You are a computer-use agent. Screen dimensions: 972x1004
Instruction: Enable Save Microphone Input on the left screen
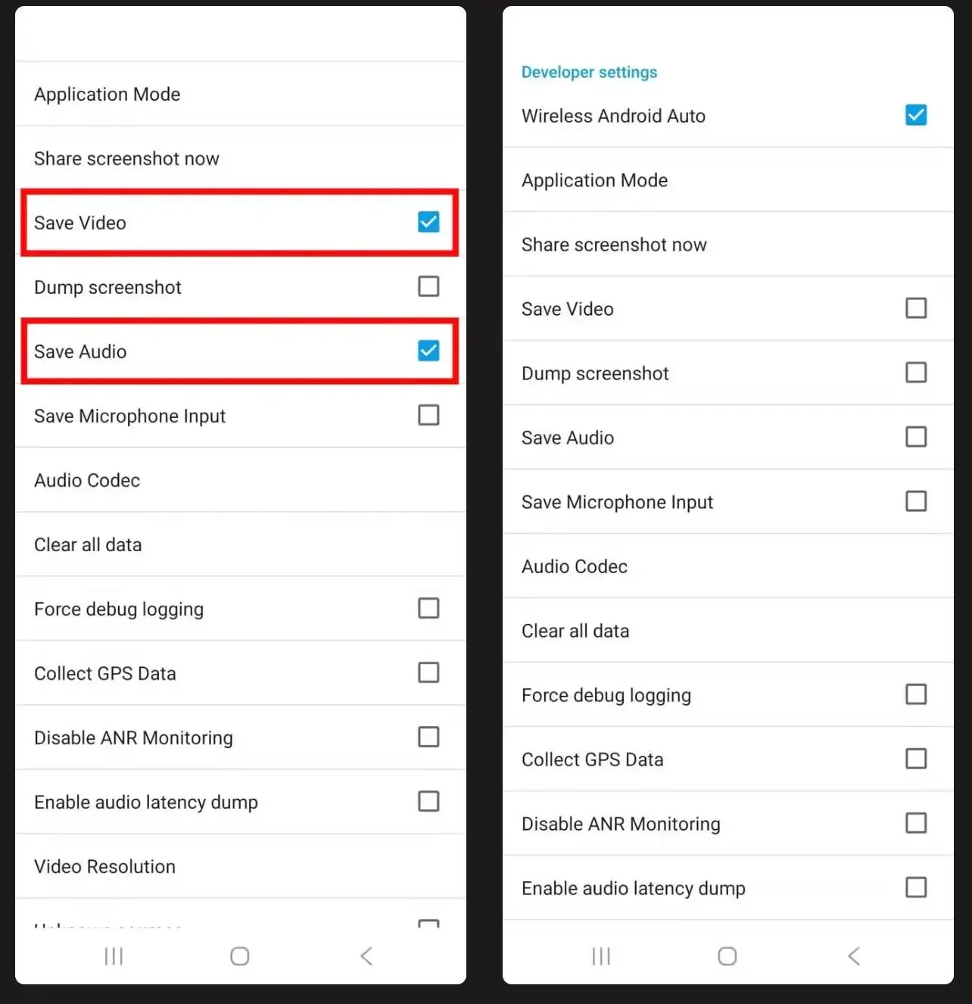[428, 415]
